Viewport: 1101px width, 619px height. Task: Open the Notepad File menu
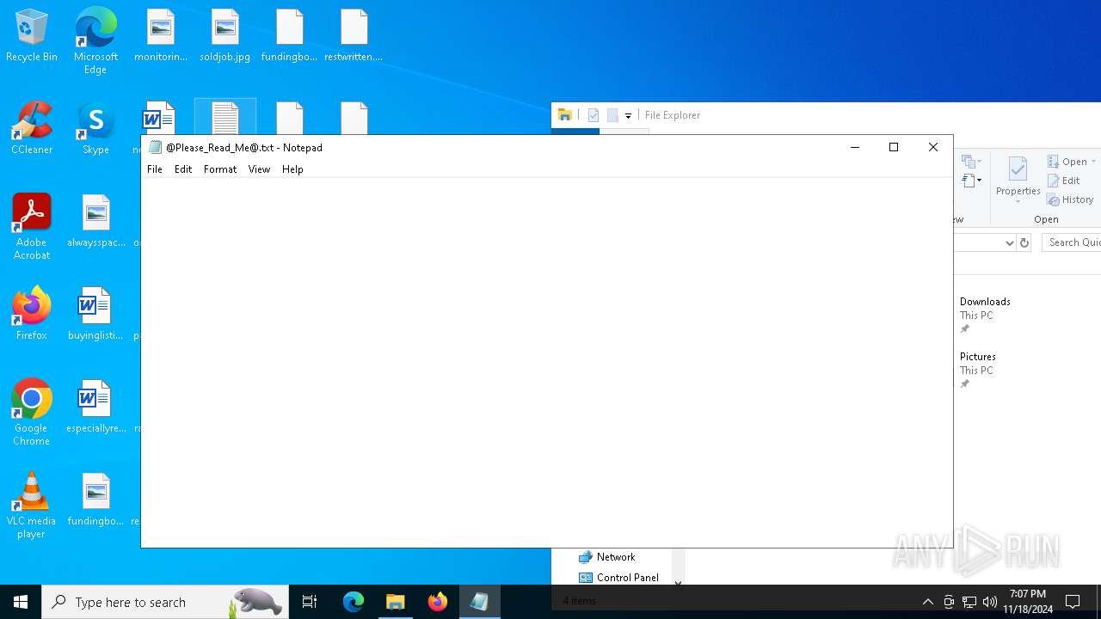pyautogui.click(x=155, y=169)
